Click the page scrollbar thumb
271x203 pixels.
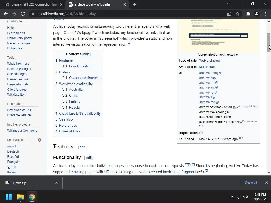[x=269, y=42]
